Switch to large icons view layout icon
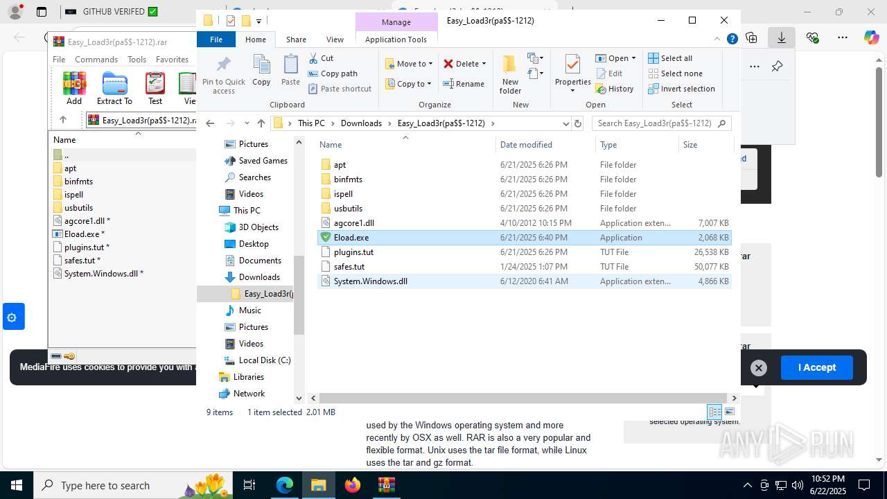 729,412
